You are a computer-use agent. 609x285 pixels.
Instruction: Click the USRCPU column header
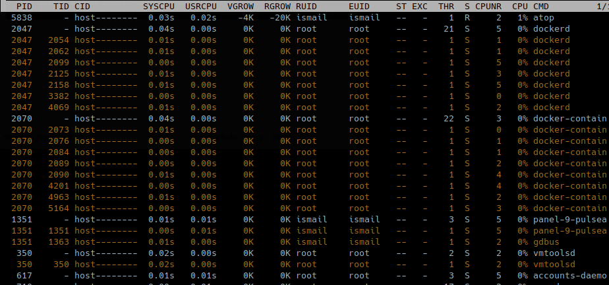click(x=201, y=6)
